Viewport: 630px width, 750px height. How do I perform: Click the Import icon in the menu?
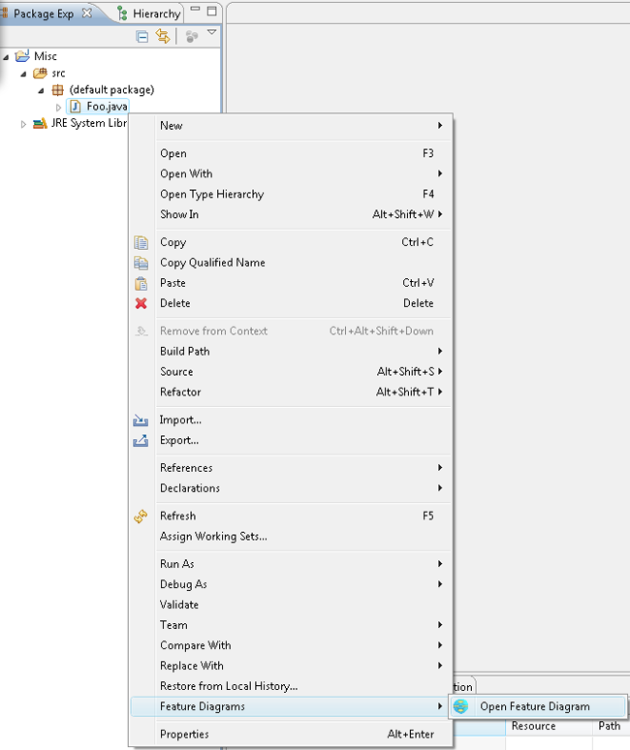click(x=142, y=421)
